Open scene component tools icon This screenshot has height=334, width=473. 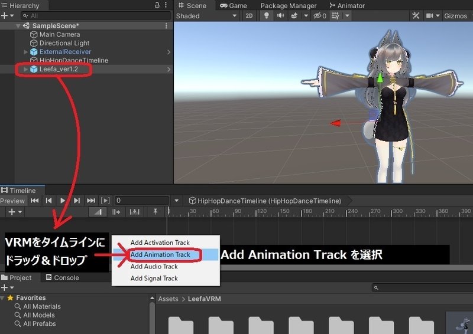tap(416, 16)
